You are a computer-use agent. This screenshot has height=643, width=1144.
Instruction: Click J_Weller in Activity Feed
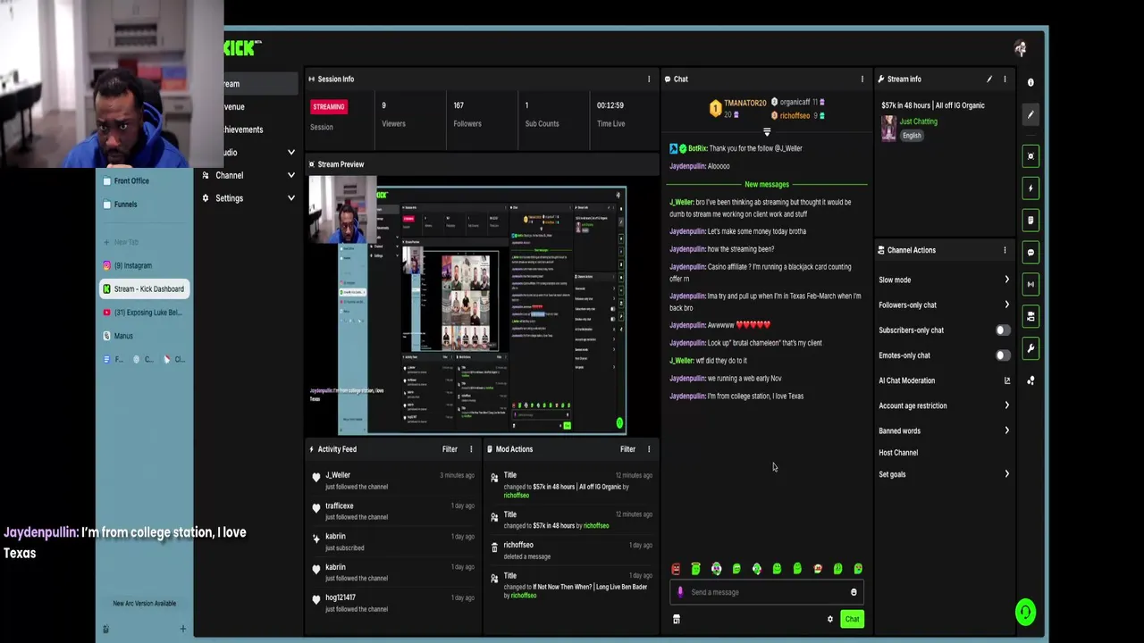pyautogui.click(x=338, y=475)
